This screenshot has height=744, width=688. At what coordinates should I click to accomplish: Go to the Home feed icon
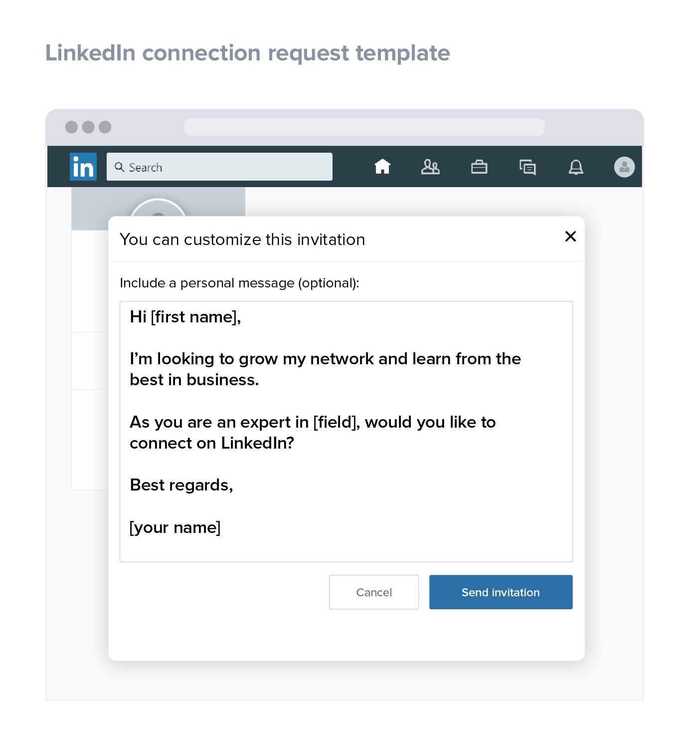click(x=382, y=167)
